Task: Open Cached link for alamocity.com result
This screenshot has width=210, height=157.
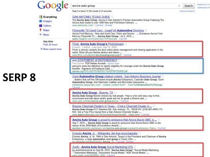Action: 99,25
